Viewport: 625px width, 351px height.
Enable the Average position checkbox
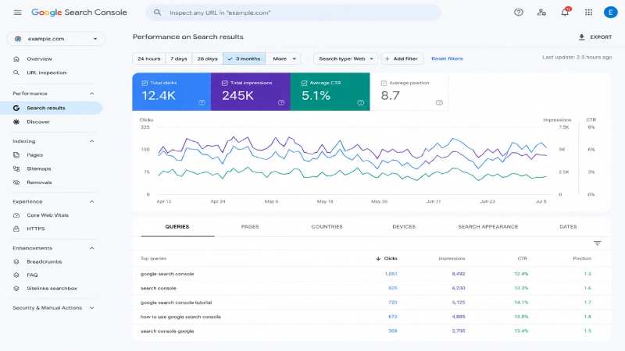384,83
